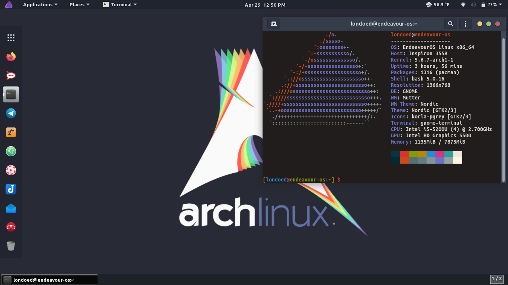Image resolution: width=508 pixels, height=285 pixels.
Task: Click the OS: EndeavourOS Linux x86_64 line
Action: coord(433,47)
